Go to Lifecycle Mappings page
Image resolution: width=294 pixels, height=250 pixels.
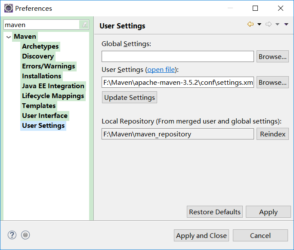[53, 96]
